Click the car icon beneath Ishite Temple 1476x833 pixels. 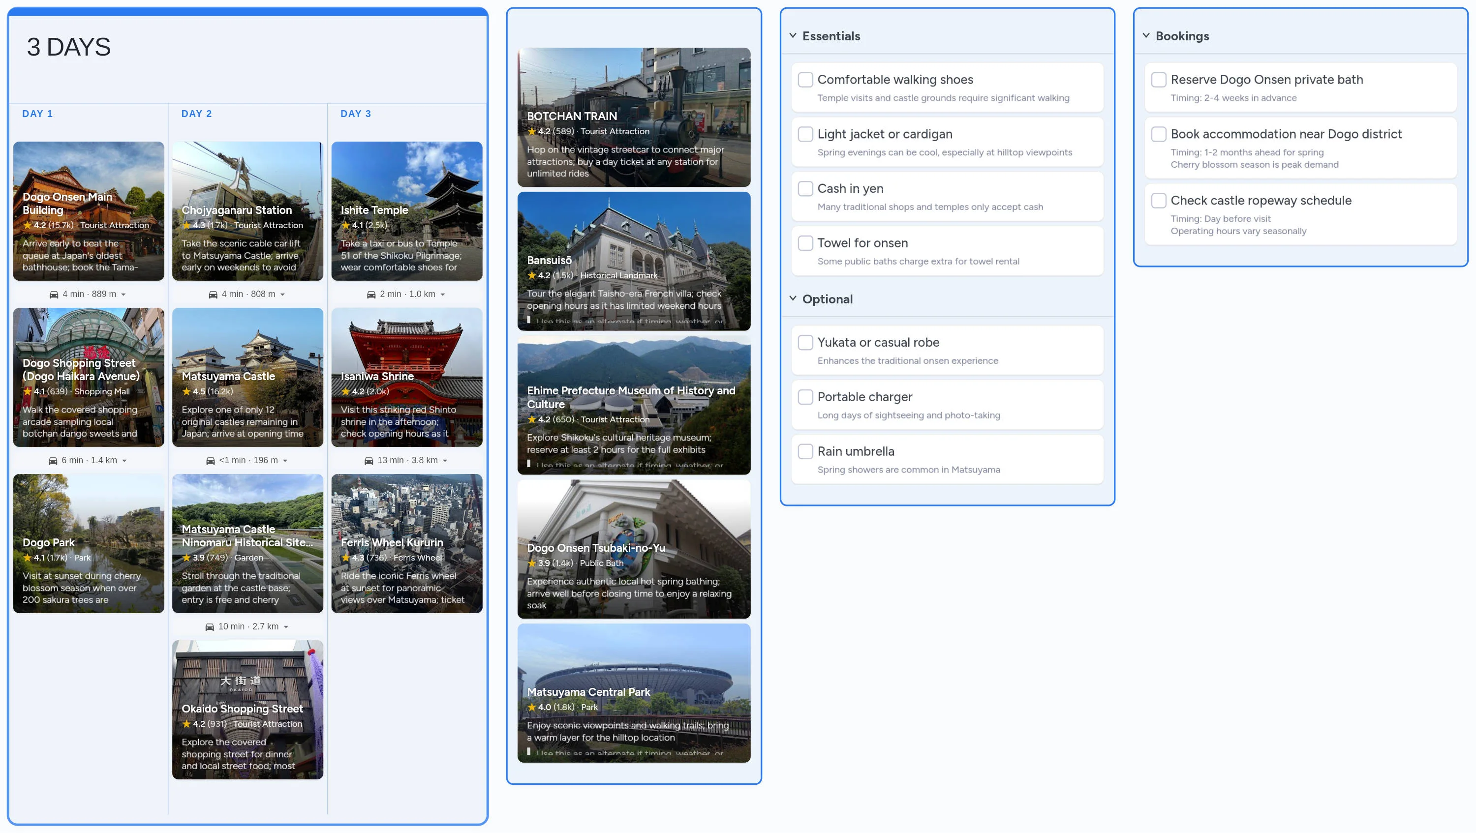(371, 294)
